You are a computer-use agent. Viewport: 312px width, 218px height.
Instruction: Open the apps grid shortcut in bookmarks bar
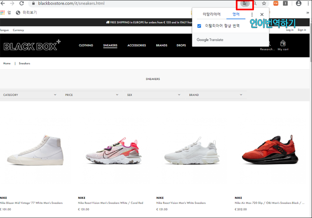pos(3,13)
